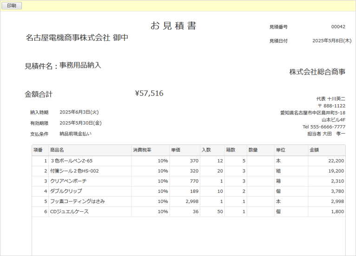Screen dimensions: 356x256
Task: Select the 単価 column header
Action: pyautogui.click(x=176, y=150)
